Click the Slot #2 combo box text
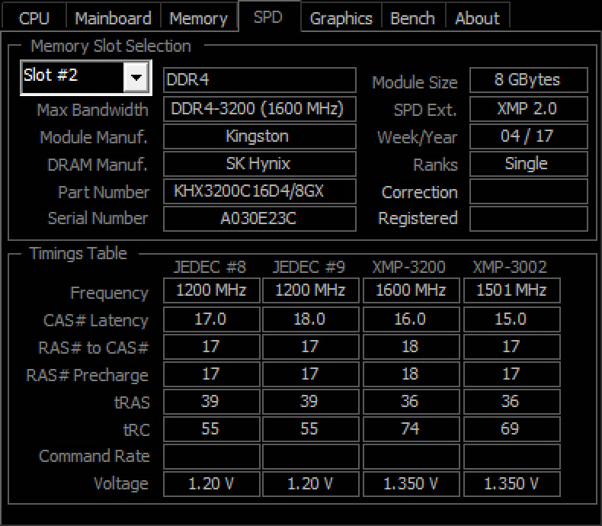602x526 pixels. 51,75
